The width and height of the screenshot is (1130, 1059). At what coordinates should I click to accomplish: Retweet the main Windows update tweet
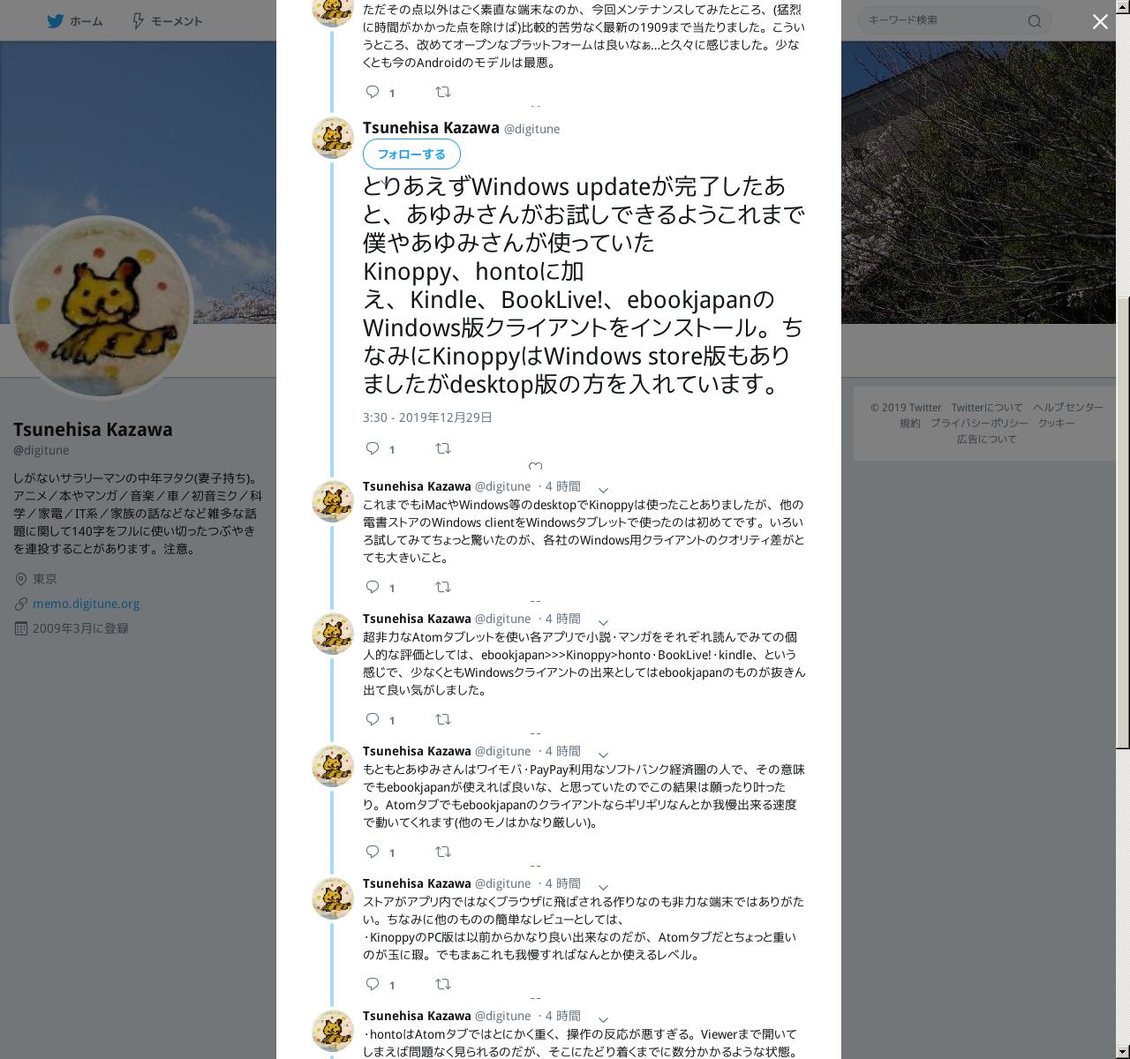pyautogui.click(x=443, y=448)
